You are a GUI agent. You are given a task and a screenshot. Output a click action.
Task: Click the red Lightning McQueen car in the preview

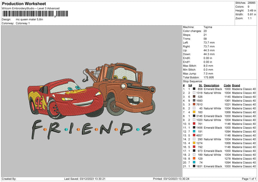[x=66, y=99]
